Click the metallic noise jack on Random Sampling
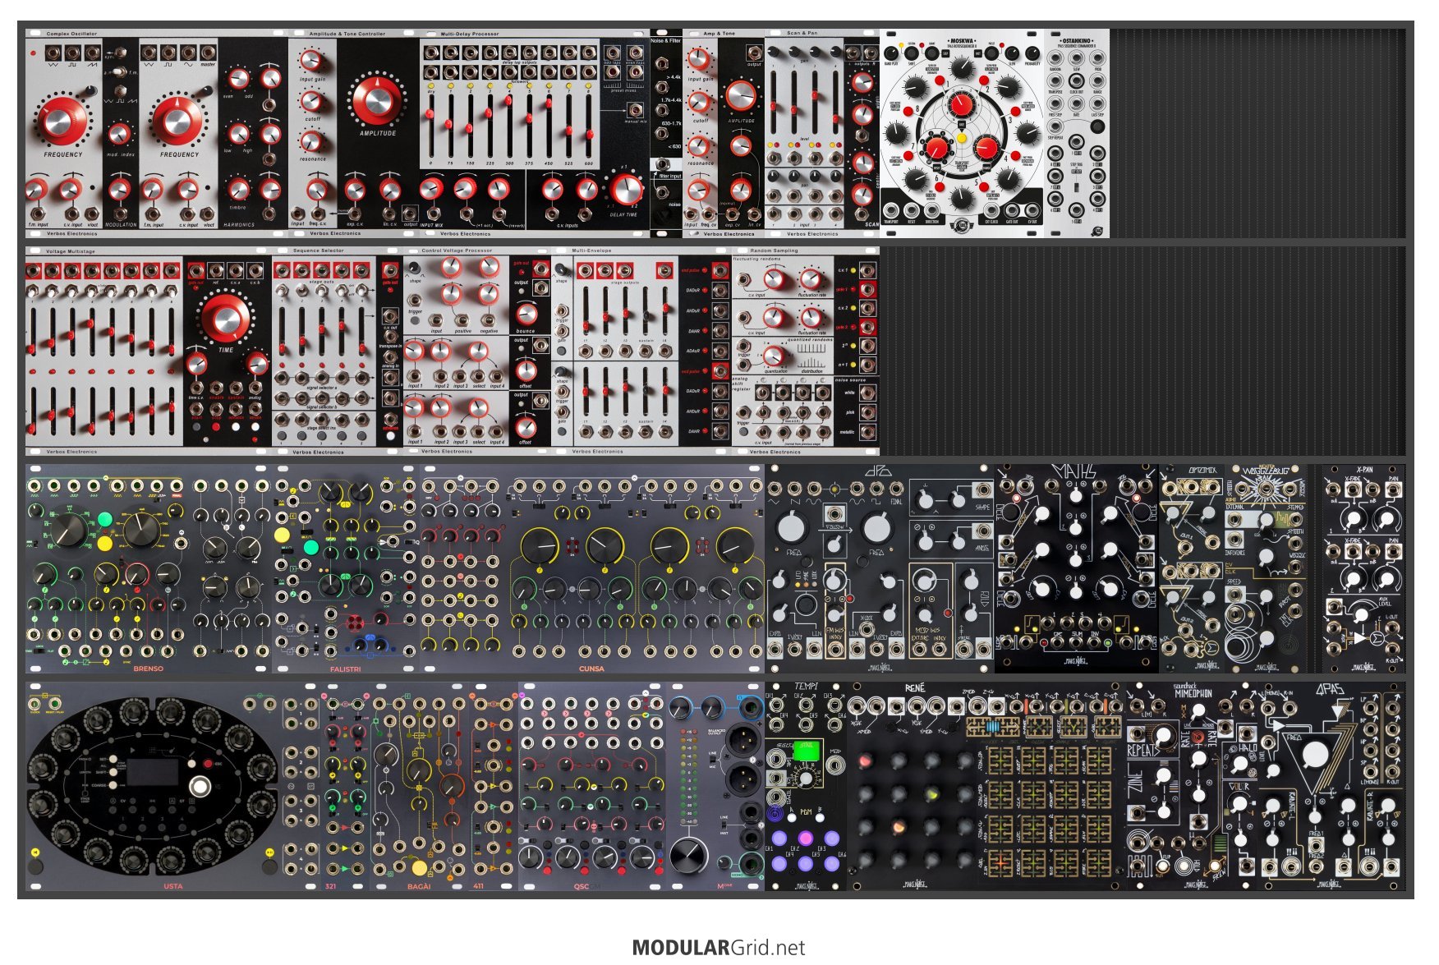Viewport: 1439px width, 965px height. (x=867, y=432)
